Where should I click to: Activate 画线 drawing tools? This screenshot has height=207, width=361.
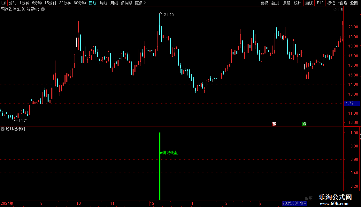[309, 3]
